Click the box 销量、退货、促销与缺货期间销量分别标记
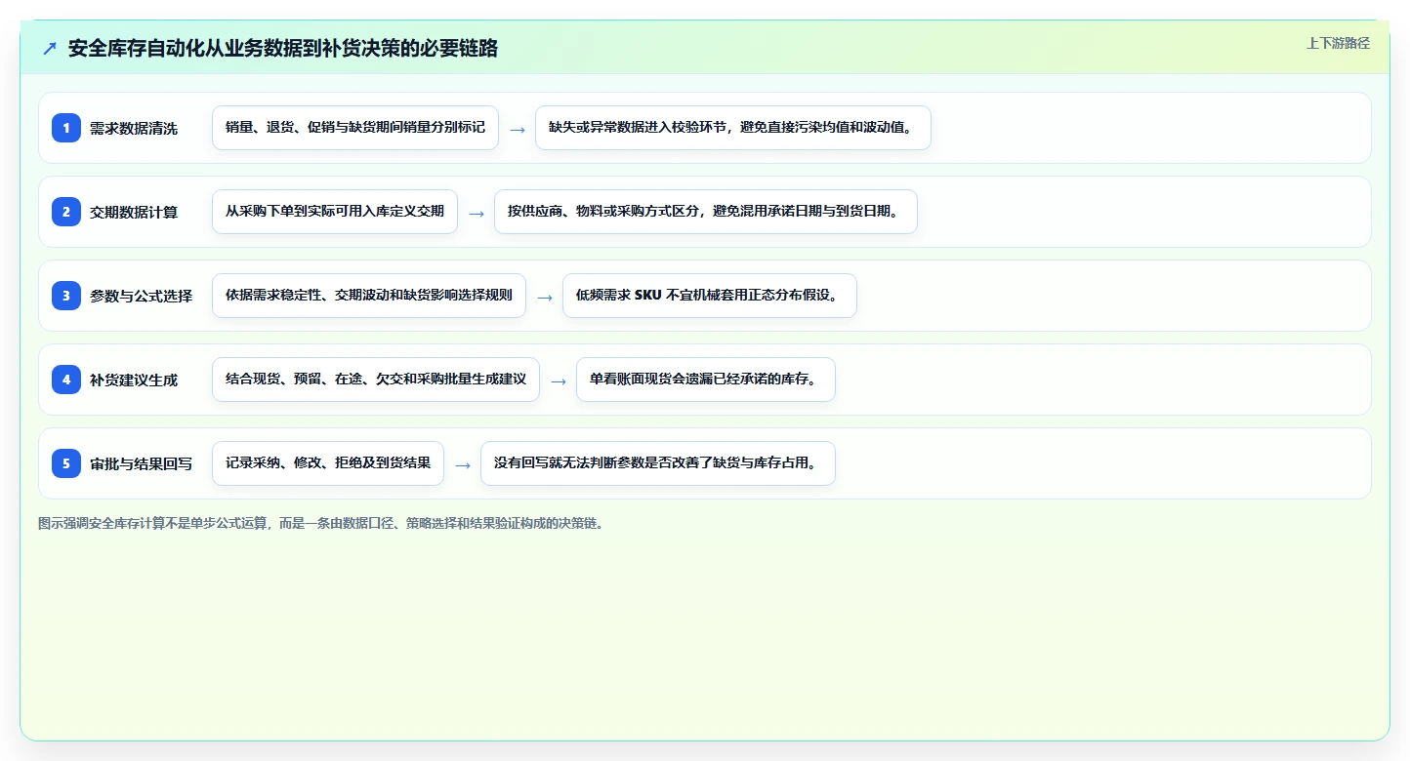1410x761 pixels. click(x=355, y=128)
